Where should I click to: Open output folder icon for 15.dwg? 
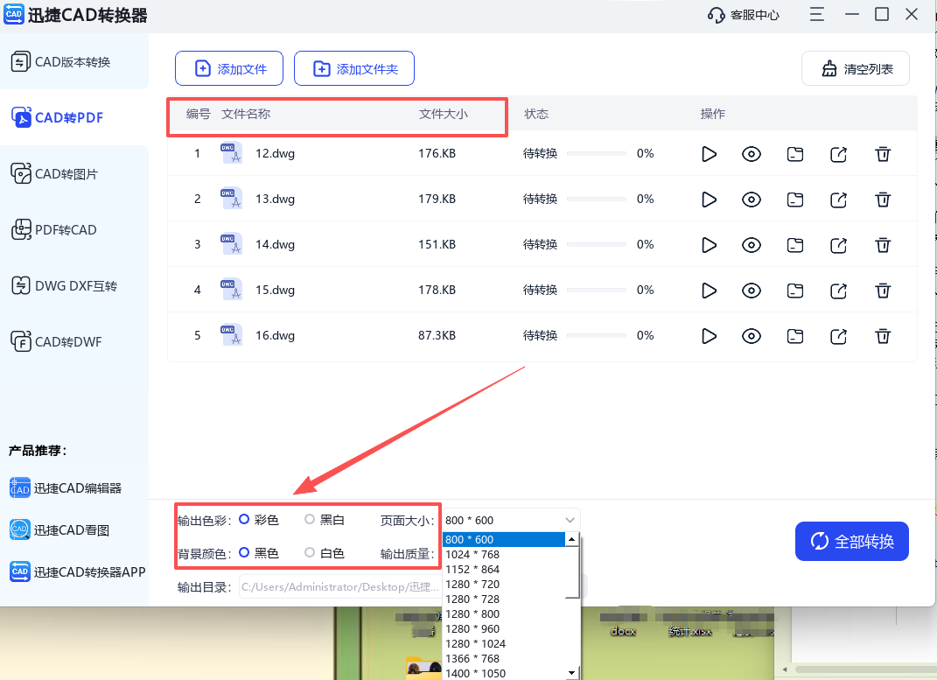point(794,291)
